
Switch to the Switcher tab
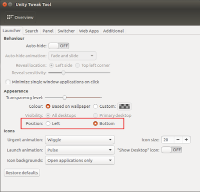click(x=66, y=31)
